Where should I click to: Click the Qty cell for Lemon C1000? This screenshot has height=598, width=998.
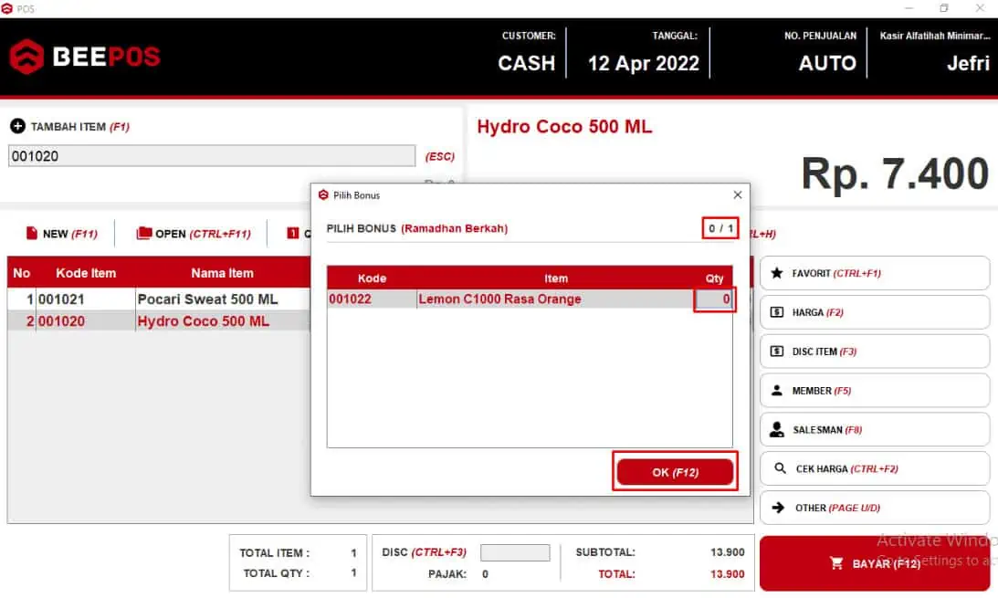(x=713, y=299)
